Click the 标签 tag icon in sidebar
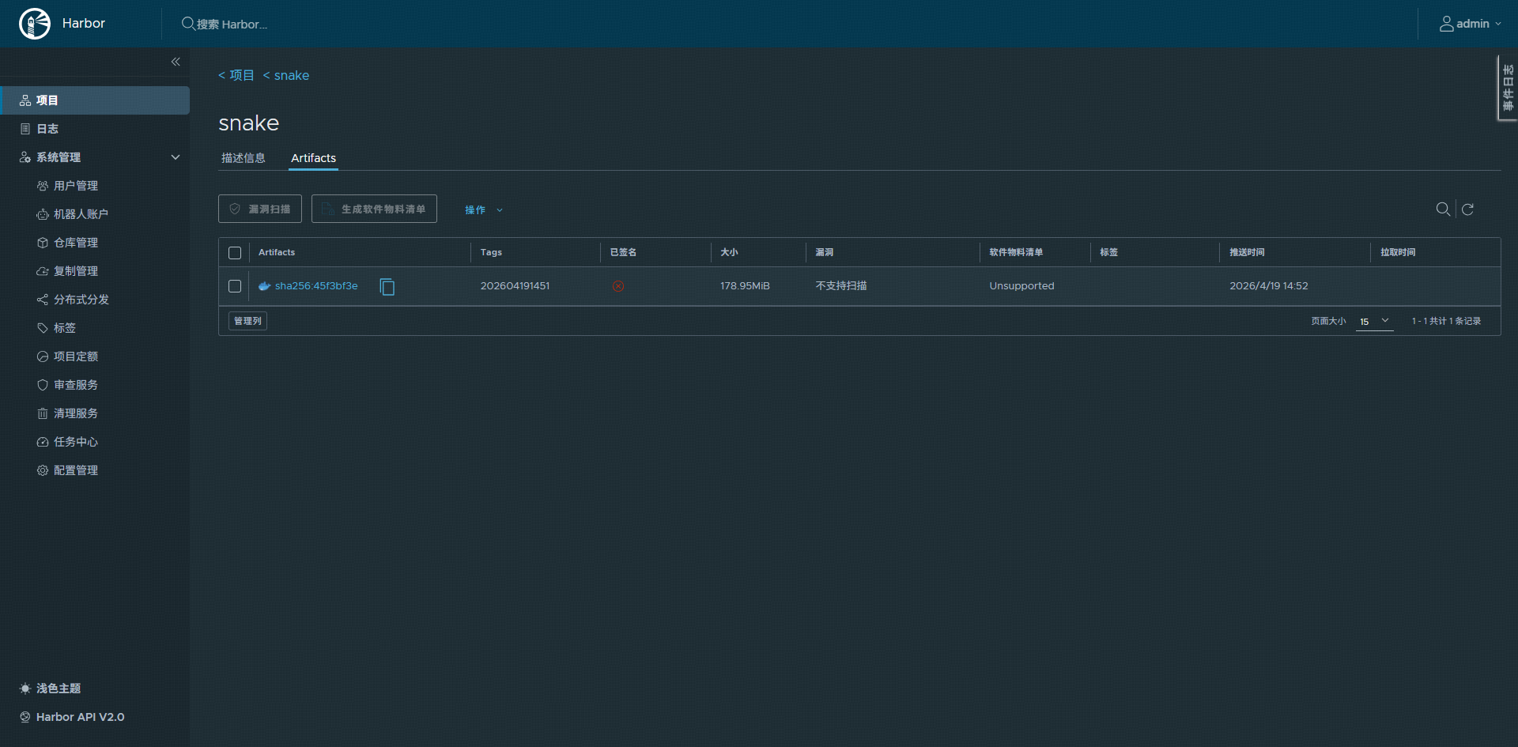Image resolution: width=1518 pixels, height=747 pixels. (x=43, y=328)
